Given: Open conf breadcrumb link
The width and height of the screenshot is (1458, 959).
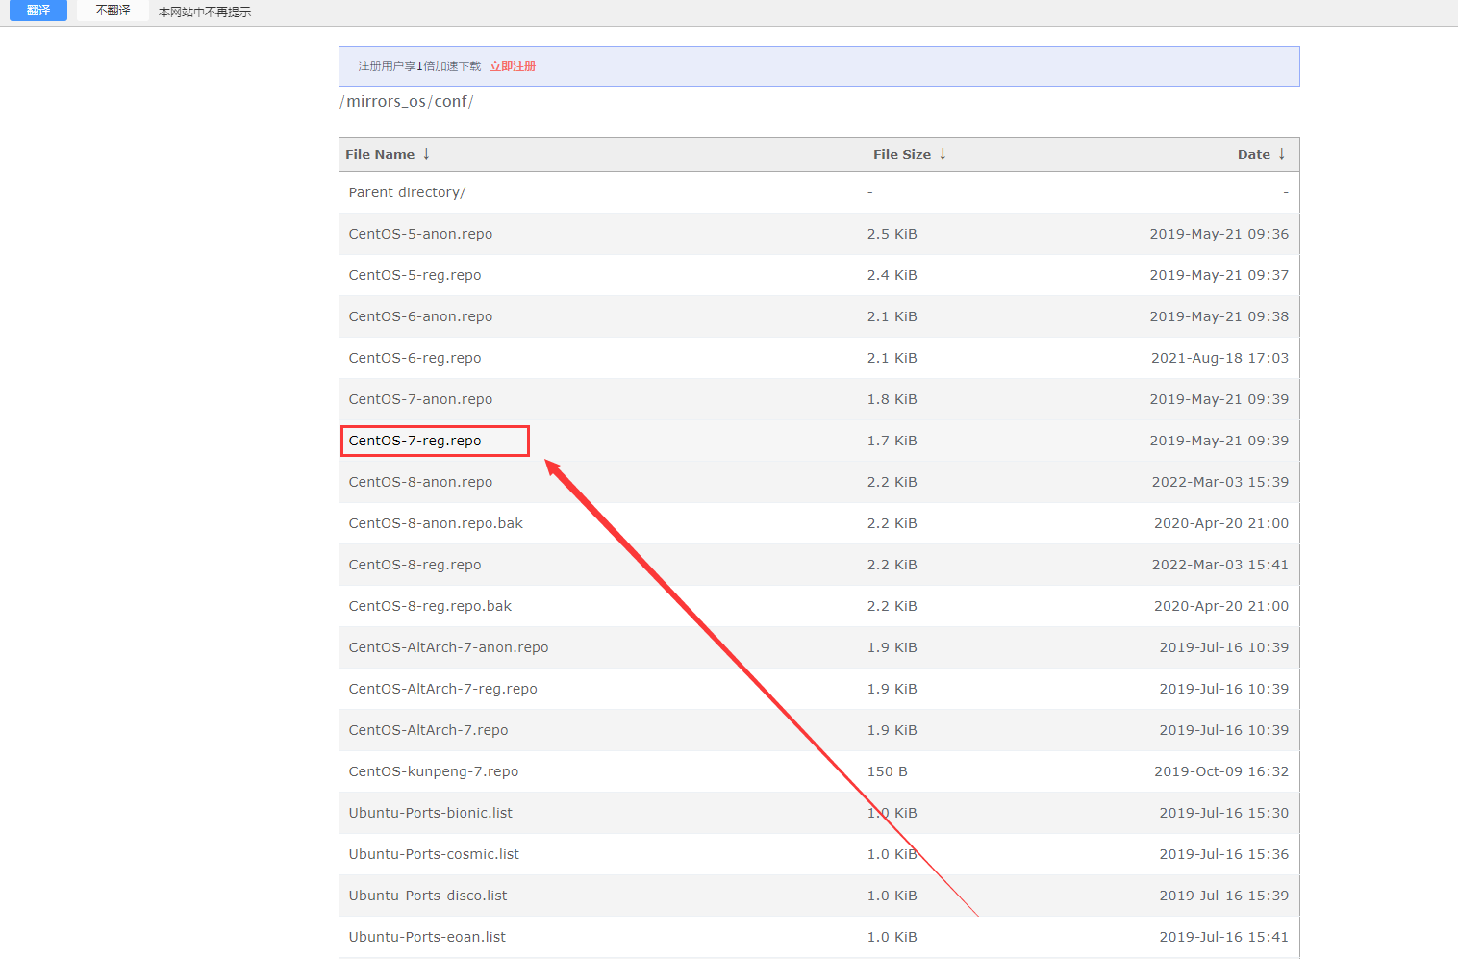Looking at the screenshot, I should pos(450,102).
